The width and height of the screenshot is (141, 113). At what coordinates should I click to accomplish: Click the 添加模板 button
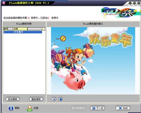(x=13, y=99)
